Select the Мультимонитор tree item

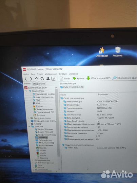tap(45, 143)
